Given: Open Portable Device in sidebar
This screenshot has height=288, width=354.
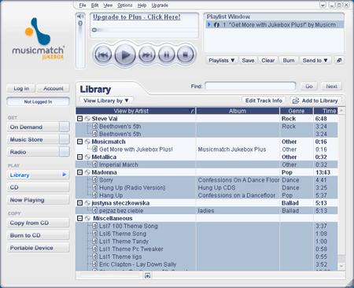Looking at the screenshot, I should pos(38,248).
